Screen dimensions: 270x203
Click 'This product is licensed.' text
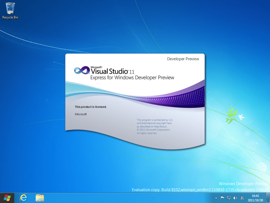(x=91, y=107)
